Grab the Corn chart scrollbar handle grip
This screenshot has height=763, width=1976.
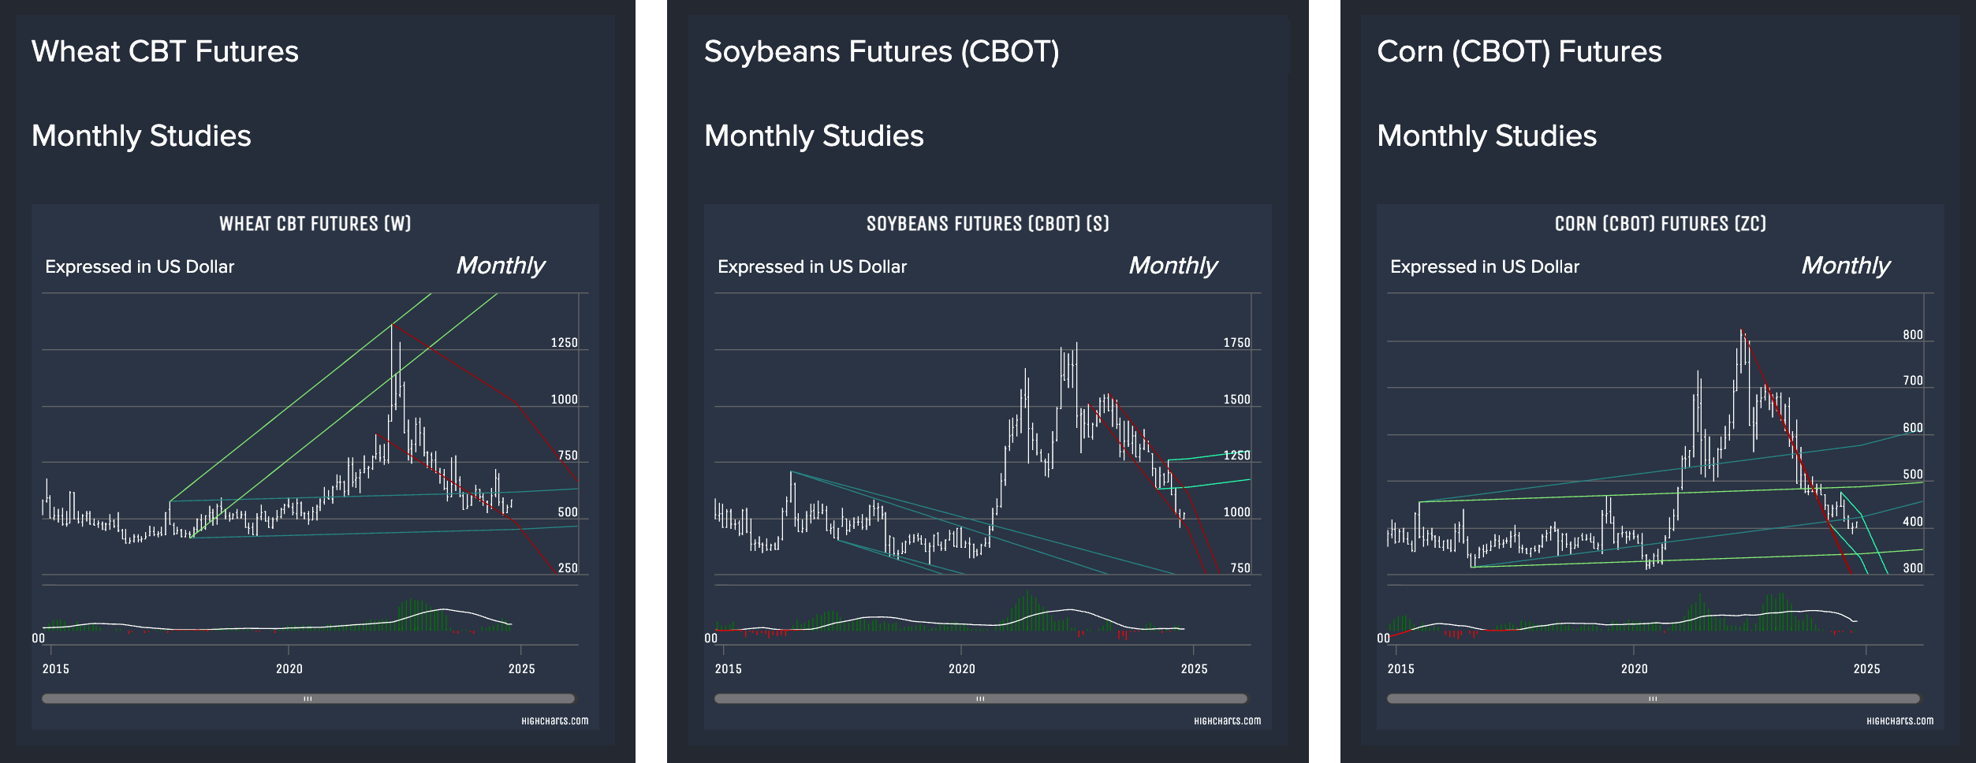click(x=1654, y=698)
